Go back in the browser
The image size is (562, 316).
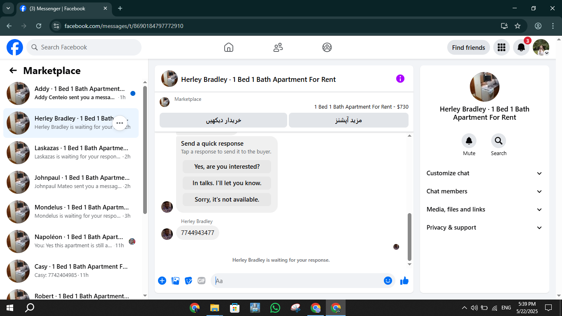coord(9,26)
